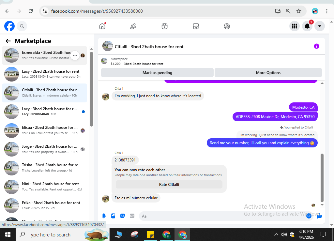This screenshot has width=334, height=241.
Task: Click the Facebook logo icon
Action: [x=9, y=26]
